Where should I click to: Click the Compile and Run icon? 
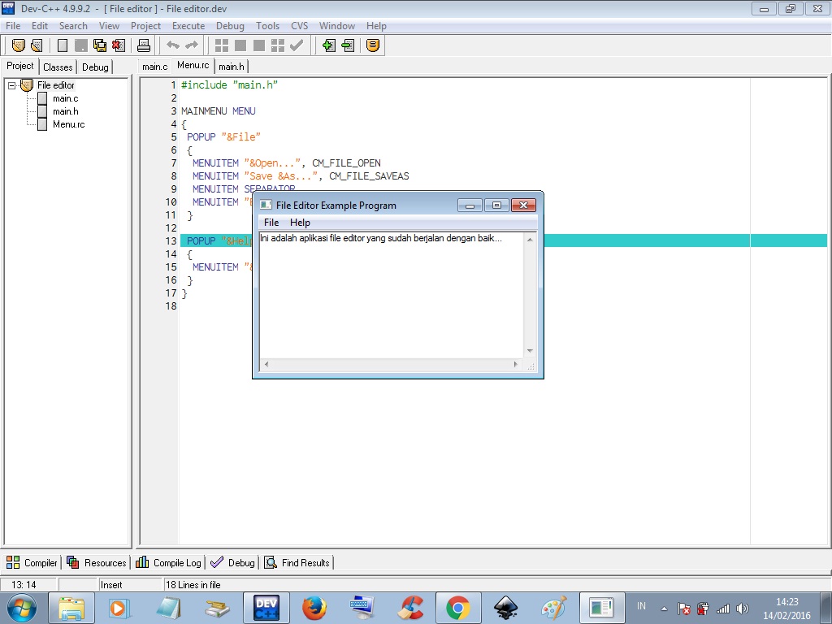click(x=259, y=45)
